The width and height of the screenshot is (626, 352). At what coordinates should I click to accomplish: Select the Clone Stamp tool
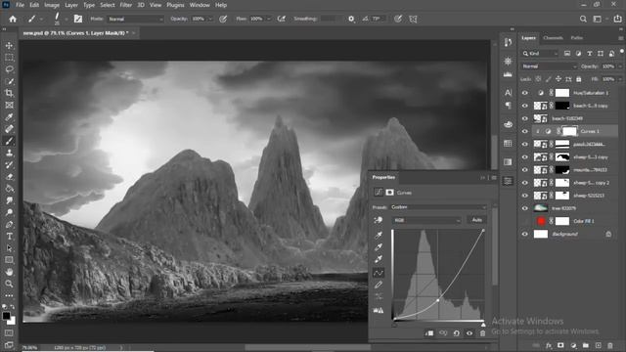9,153
